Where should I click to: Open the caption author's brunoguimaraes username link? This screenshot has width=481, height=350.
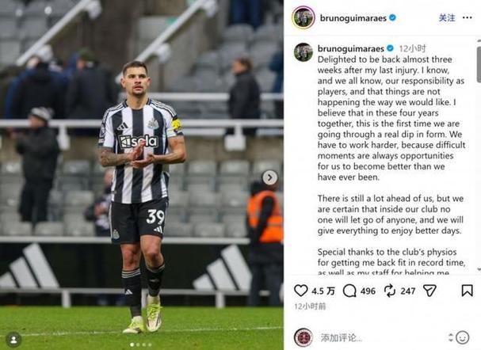(350, 48)
